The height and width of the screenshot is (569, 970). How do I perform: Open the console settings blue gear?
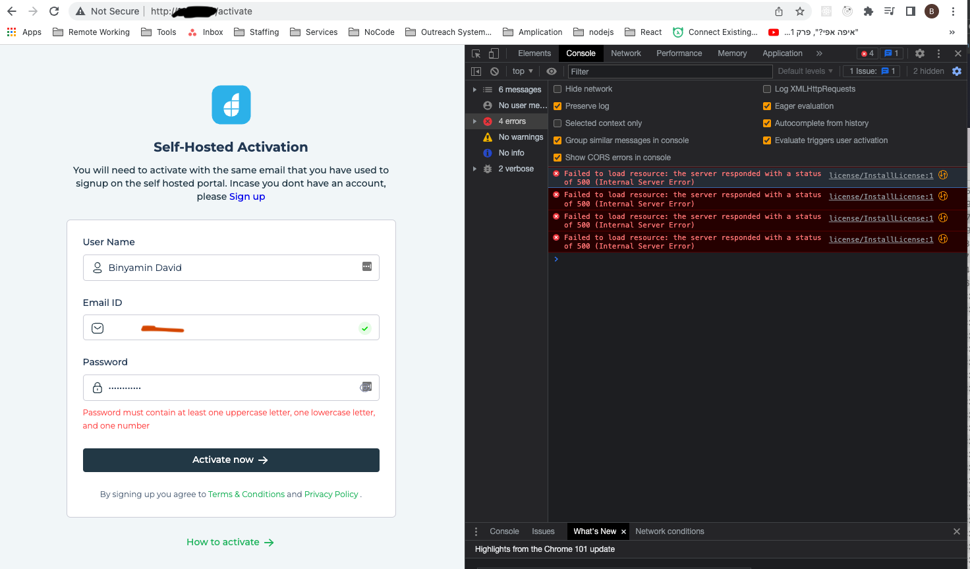(957, 71)
